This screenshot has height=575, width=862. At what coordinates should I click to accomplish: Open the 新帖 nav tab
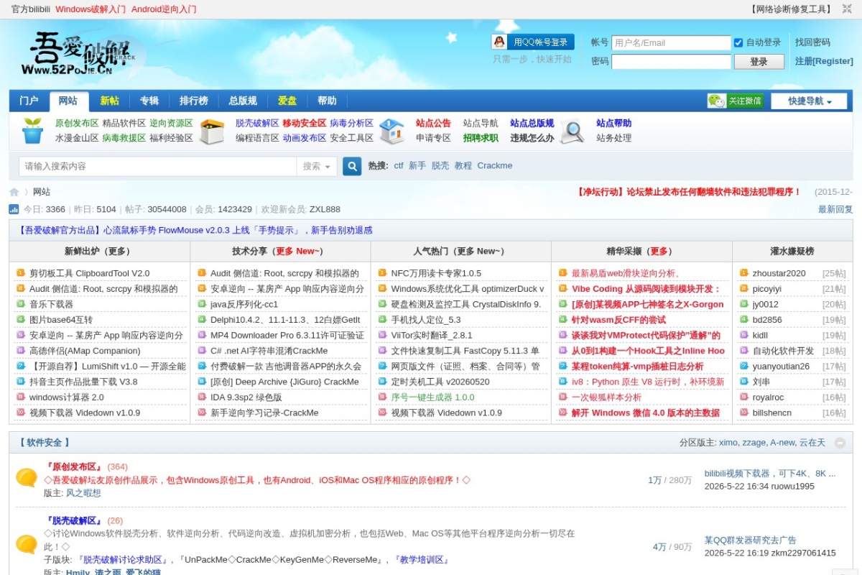[x=110, y=101]
